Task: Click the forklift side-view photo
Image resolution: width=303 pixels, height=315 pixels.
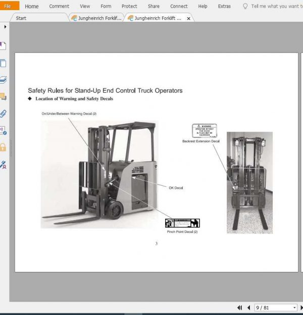Action: (x=99, y=174)
